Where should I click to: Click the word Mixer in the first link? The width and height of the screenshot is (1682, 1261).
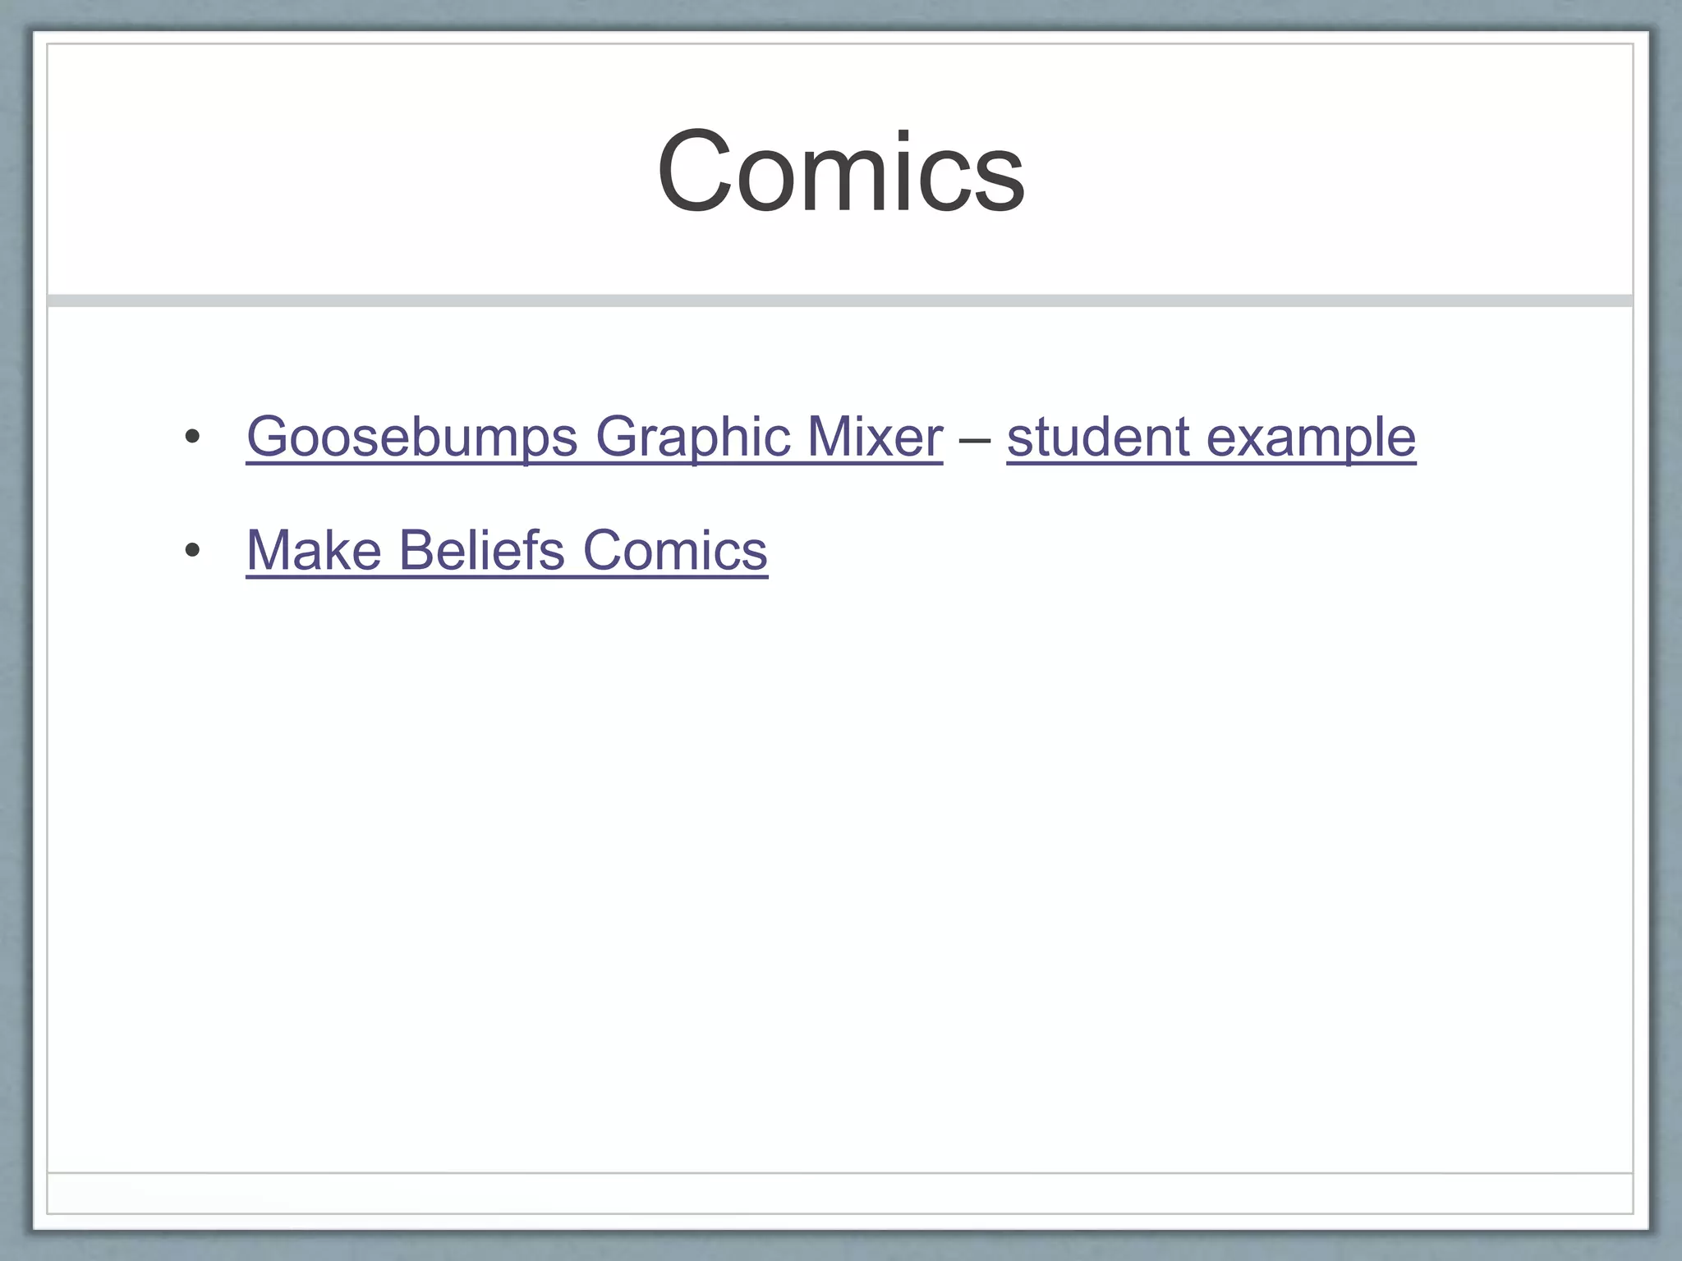pyautogui.click(x=874, y=437)
